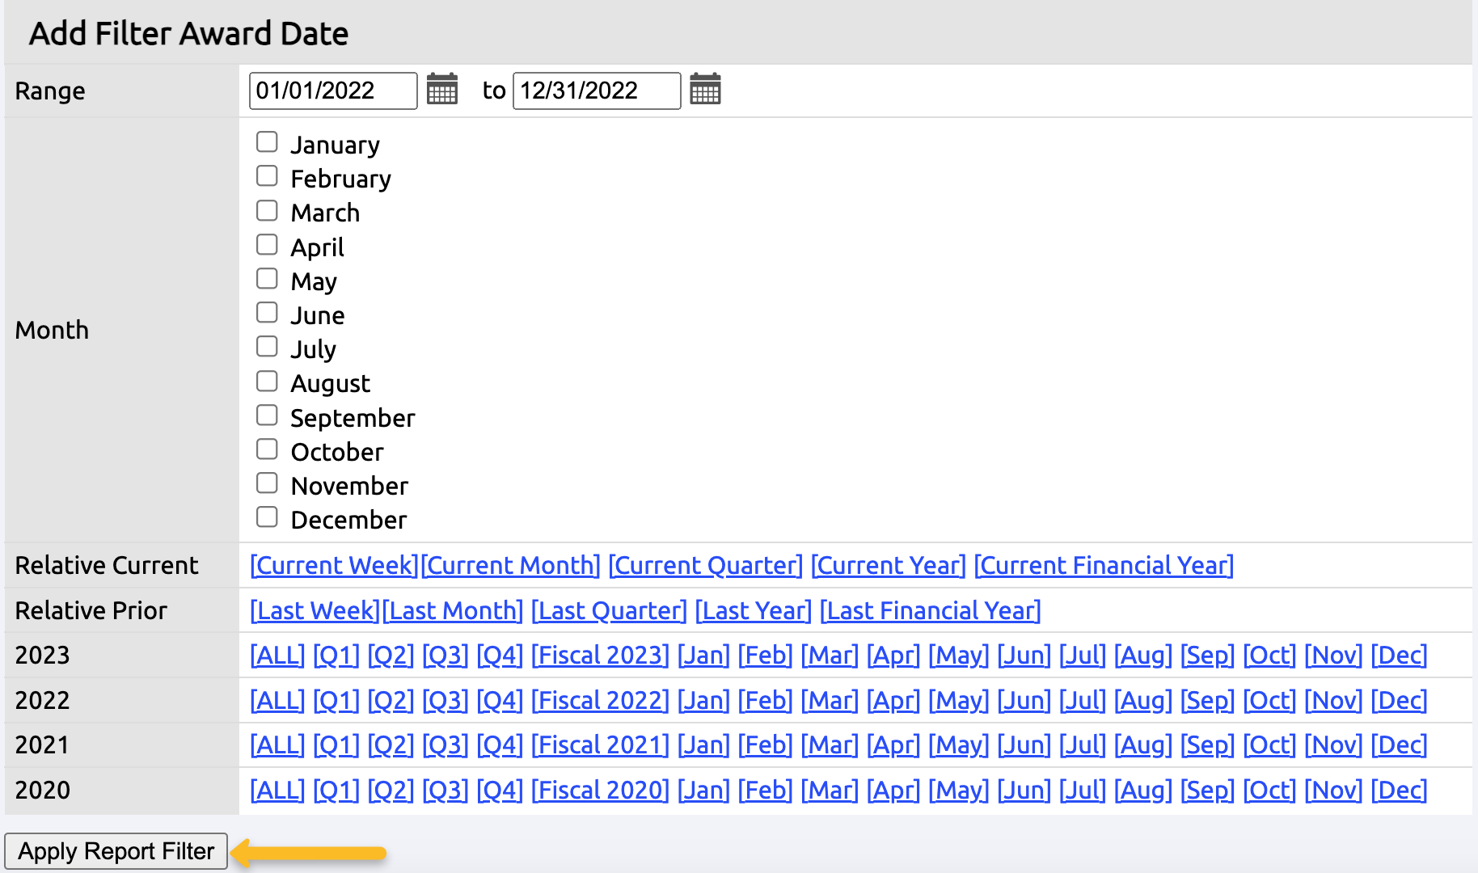1478x873 pixels.
Task: Click Q1 in the 2022 row
Action: click(x=336, y=700)
